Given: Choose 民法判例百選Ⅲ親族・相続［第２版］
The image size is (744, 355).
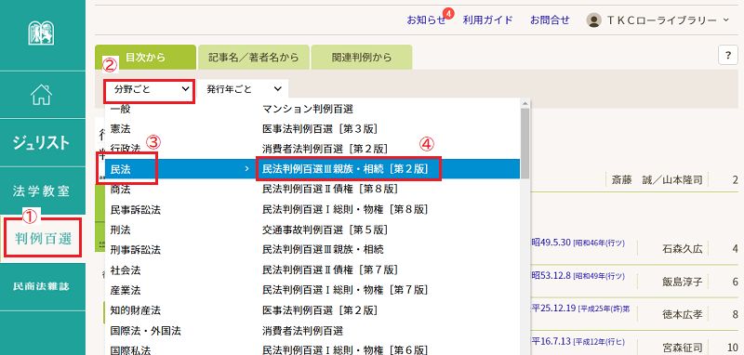Looking at the screenshot, I should coord(345,169).
